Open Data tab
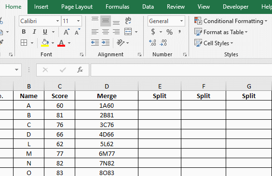The image size is (272, 176). (x=148, y=7)
